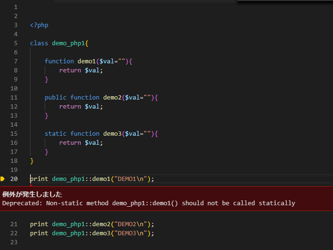Screen dimensions: 333x250
Task: Collapse function demo3 at line 15
Action: click(x=24, y=133)
